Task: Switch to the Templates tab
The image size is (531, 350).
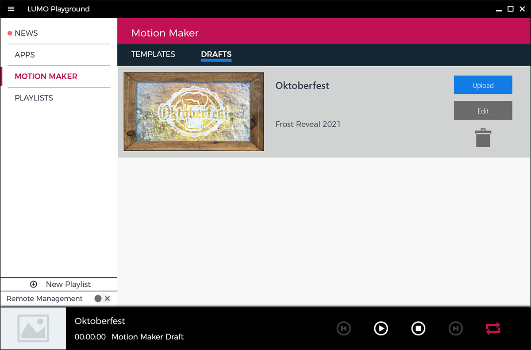Action: [153, 54]
